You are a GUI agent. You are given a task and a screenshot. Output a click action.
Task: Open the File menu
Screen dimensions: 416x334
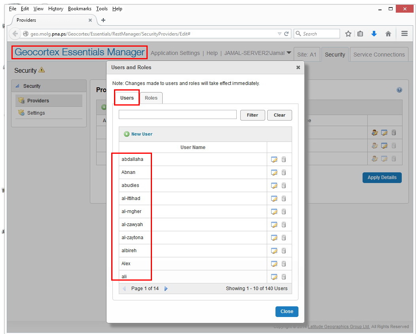pos(13,9)
